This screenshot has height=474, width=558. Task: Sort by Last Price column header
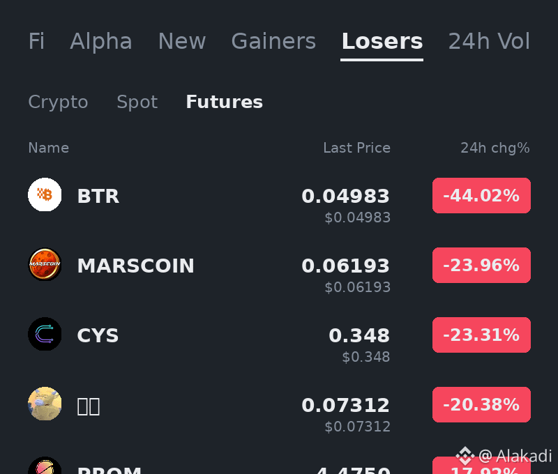click(x=357, y=148)
